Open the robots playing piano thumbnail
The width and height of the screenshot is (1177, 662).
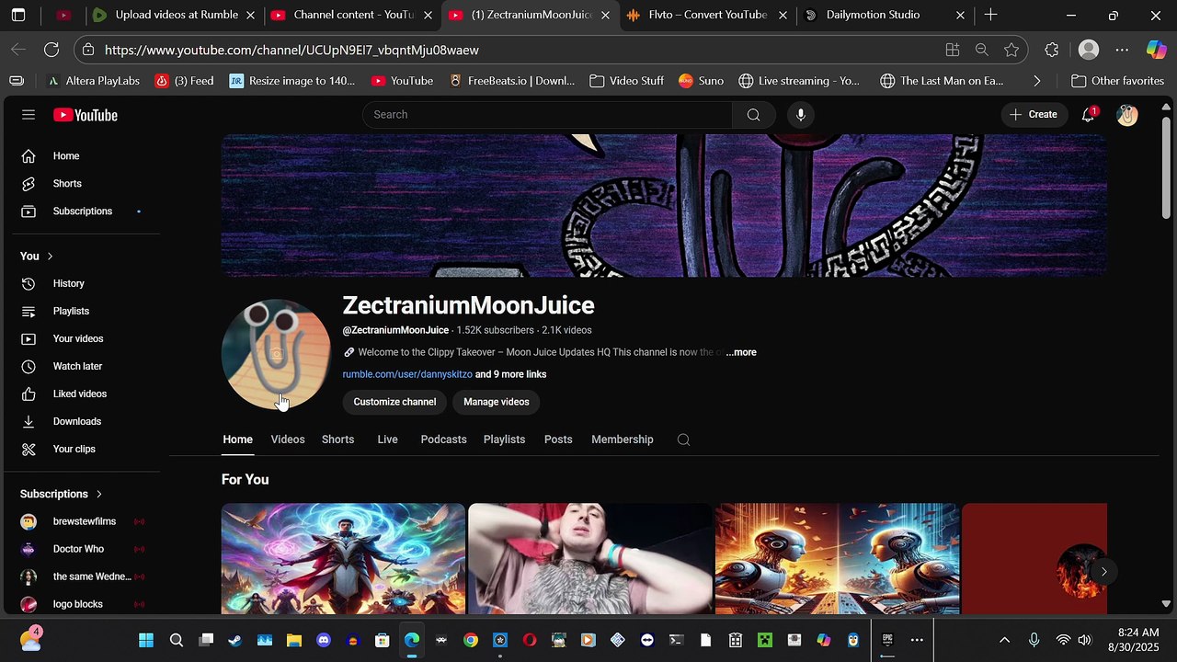coord(837,558)
